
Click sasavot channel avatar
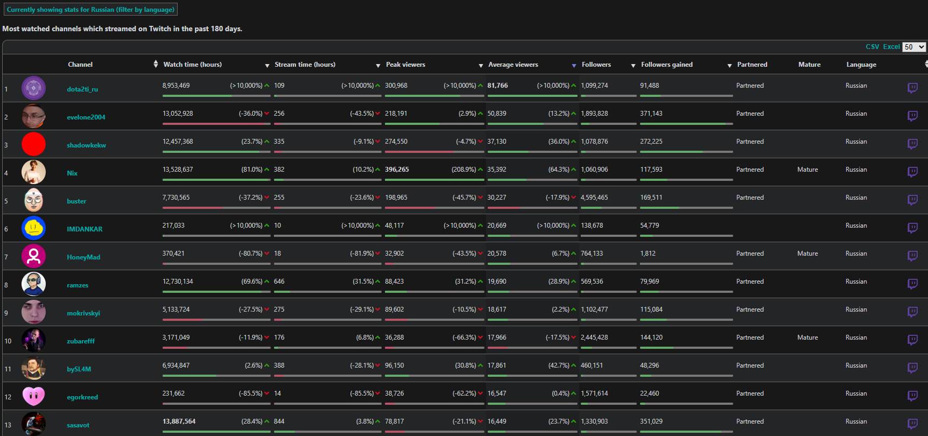click(33, 424)
